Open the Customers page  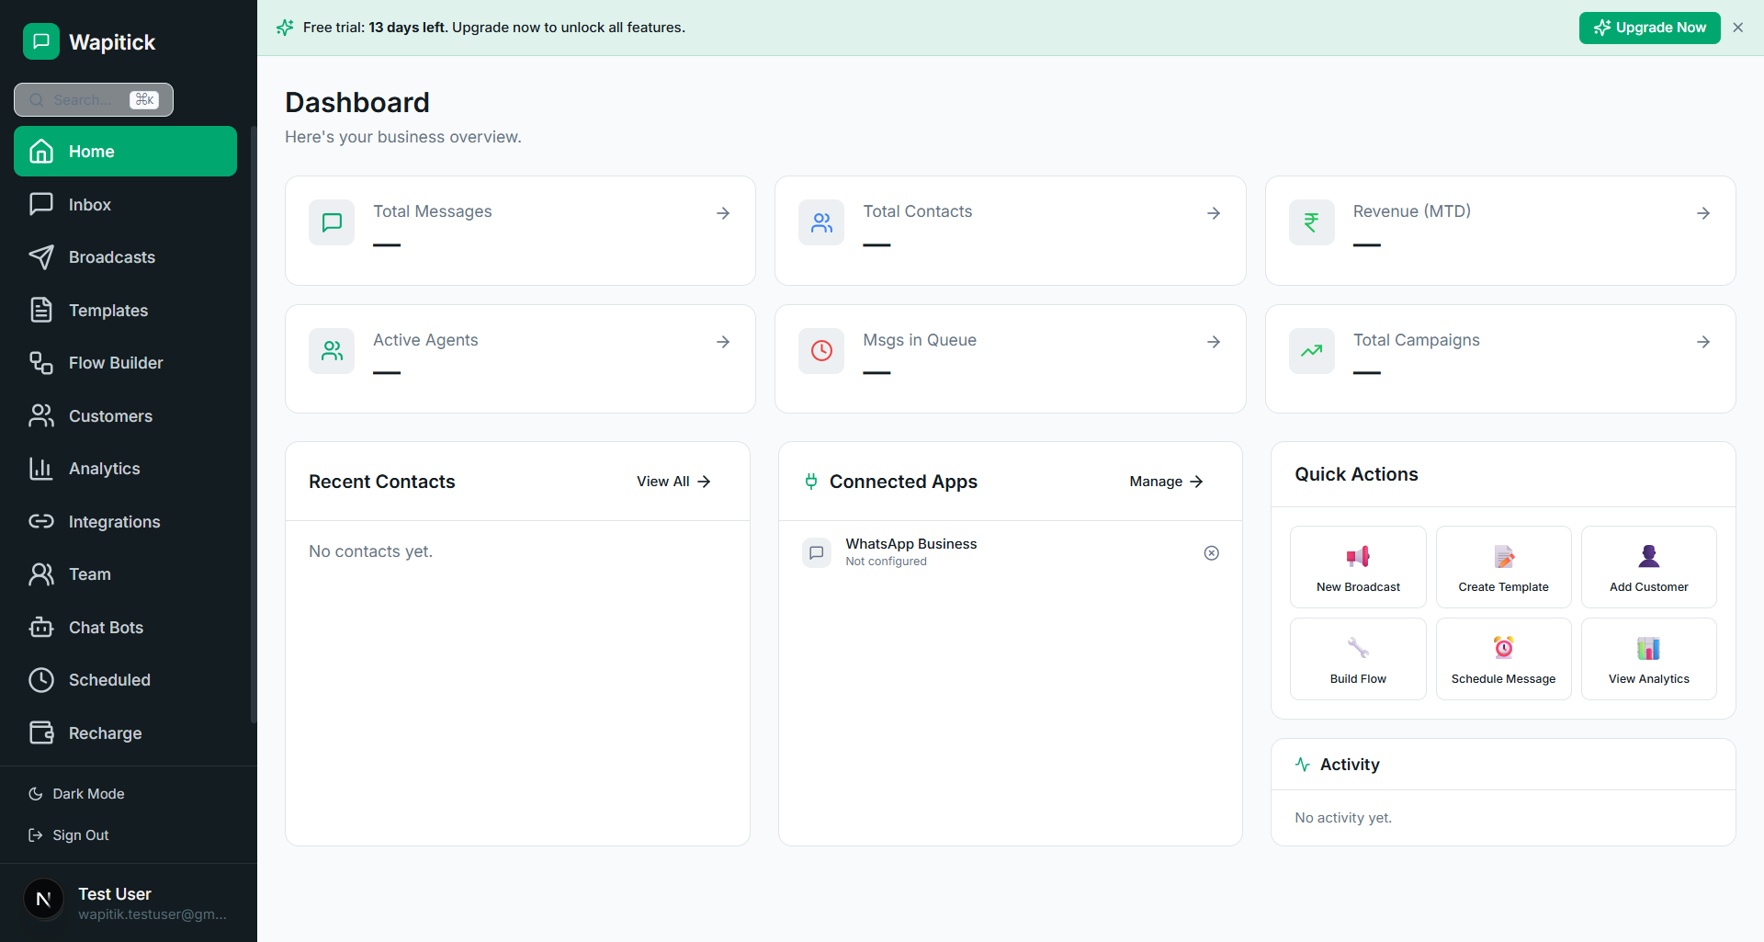tap(125, 415)
